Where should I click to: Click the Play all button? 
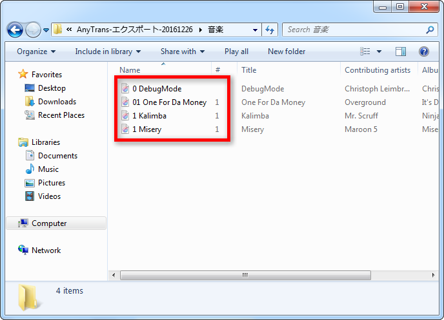pyautogui.click(x=236, y=52)
